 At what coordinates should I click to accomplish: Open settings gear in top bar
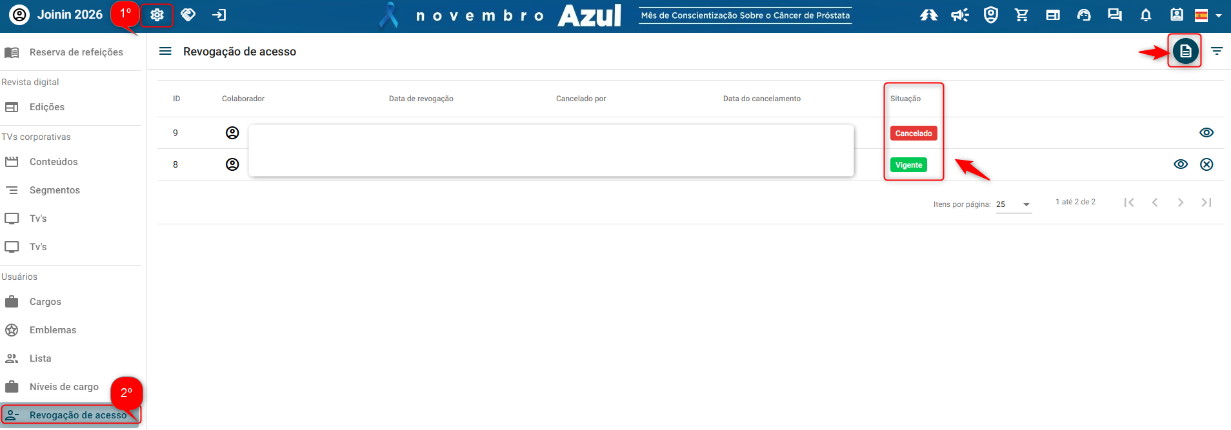157,15
